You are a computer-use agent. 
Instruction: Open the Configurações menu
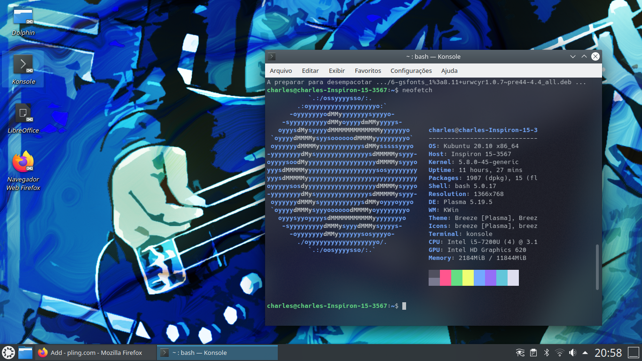(411, 71)
